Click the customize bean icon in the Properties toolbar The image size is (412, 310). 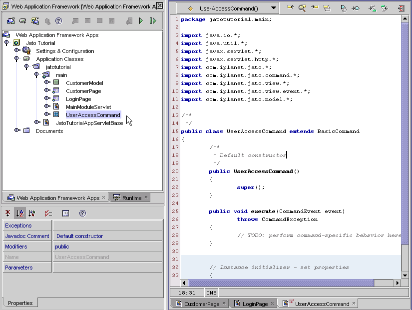(x=66, y=213)
